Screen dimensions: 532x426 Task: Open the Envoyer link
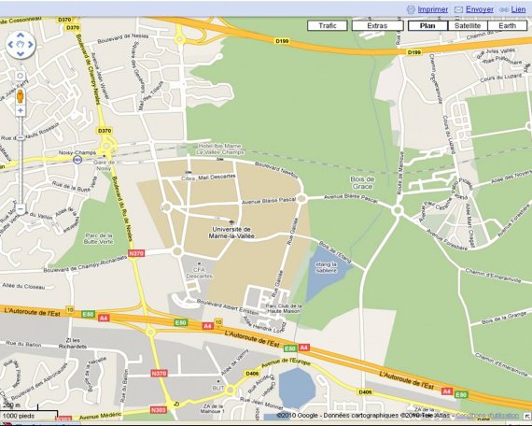coord(480,9)
